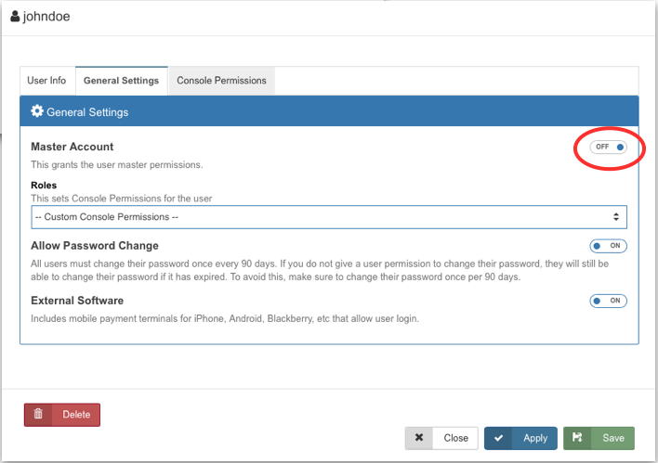The width and height of the screenshot is (658, 463).
Task: Enable the Master Account toggle
Action: (609, 147)
